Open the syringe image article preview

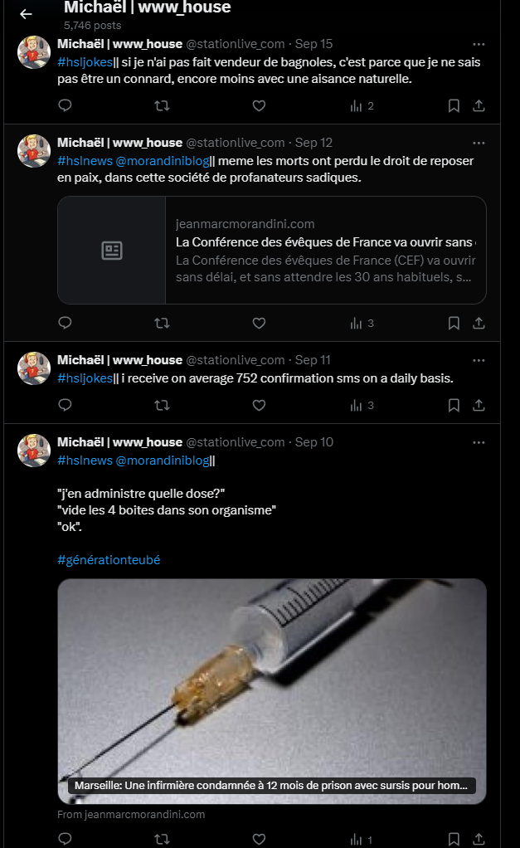tap(272, 691)
